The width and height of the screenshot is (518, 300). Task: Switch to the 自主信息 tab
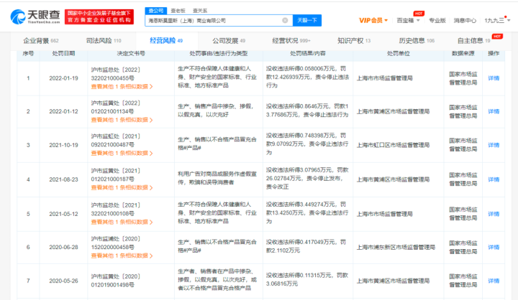(x=473, y=40)
